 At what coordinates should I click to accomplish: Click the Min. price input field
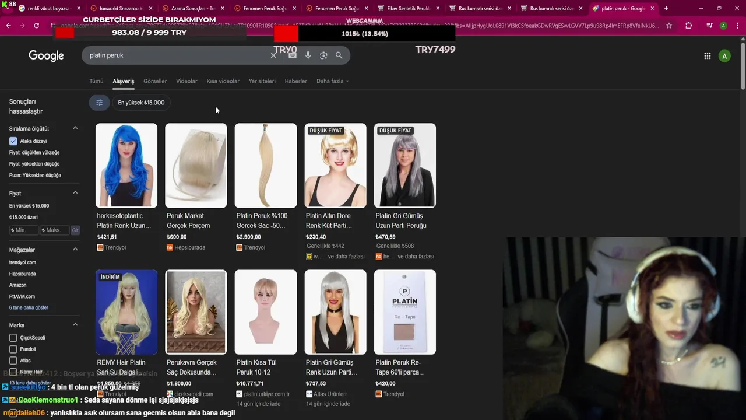click(x=24, y=230)
